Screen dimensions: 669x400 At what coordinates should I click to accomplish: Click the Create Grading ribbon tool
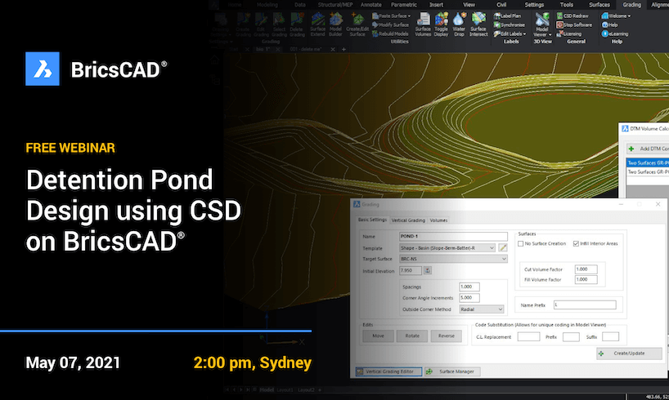coord(243,24)
